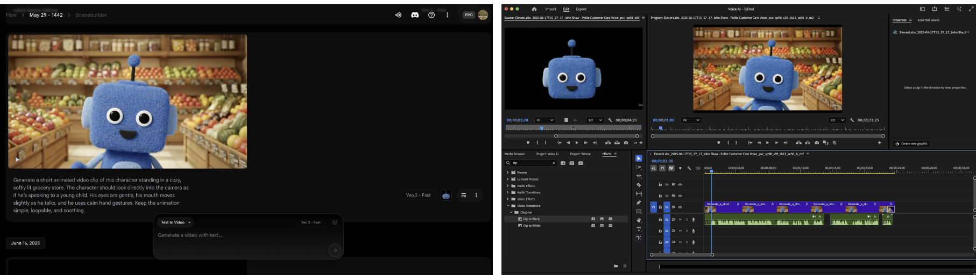Select the Edit tab in Premiere

[566, 9]
